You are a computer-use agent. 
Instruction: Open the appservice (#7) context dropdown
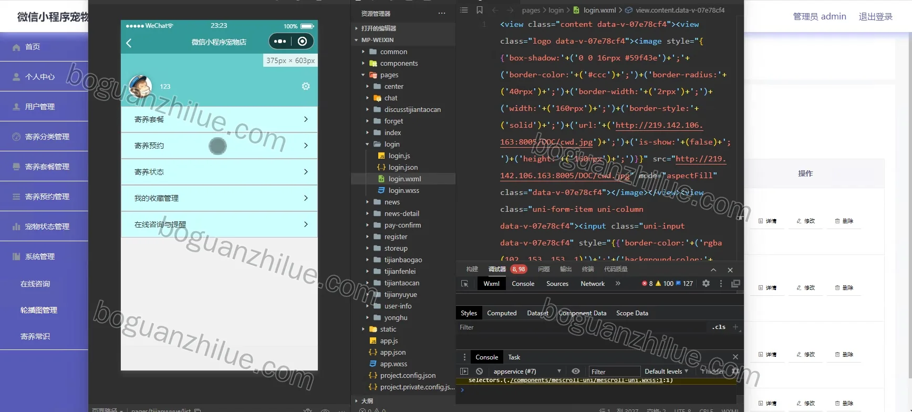527,371
